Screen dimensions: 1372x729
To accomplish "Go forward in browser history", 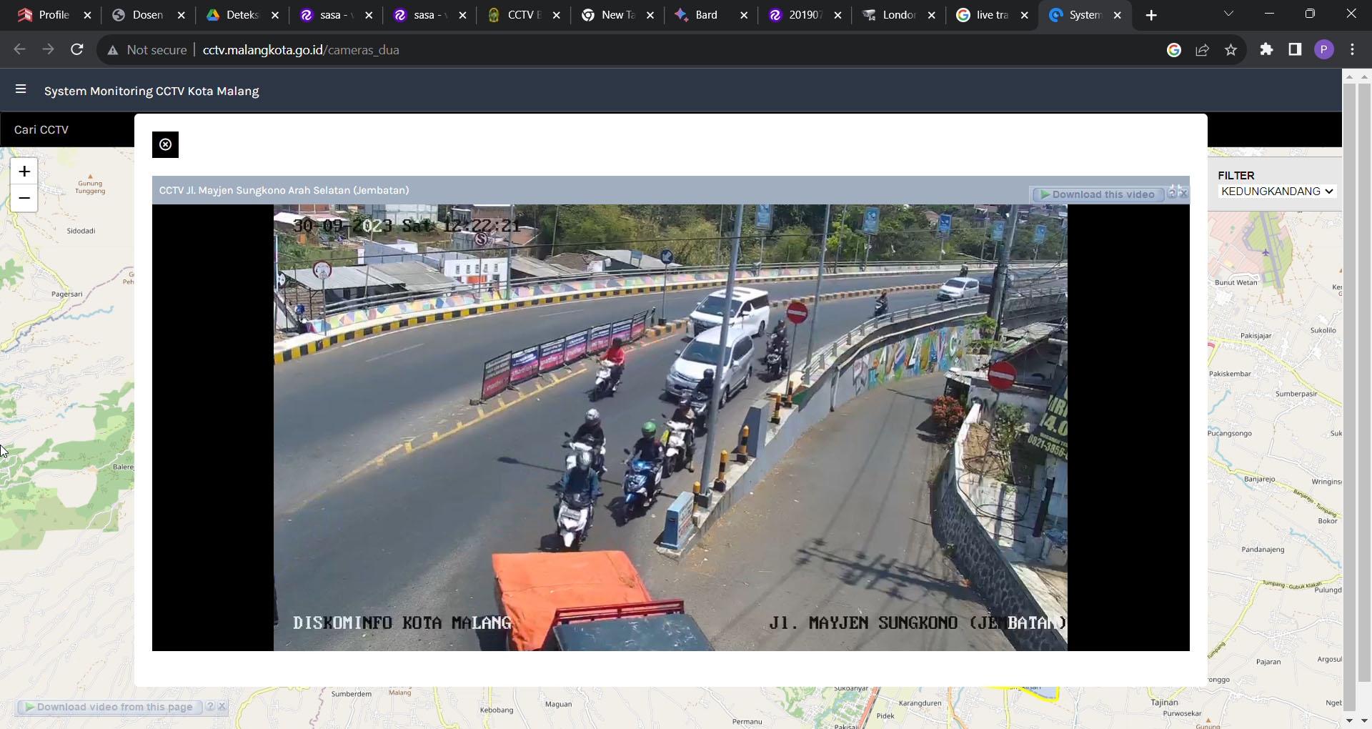I will (48, 49).
